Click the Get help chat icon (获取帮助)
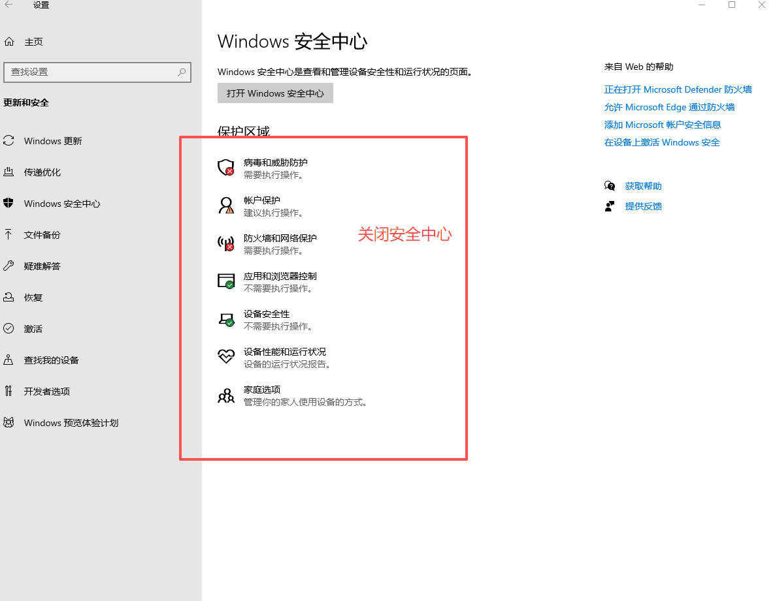 pyautogui.click(x=610, y=186)
